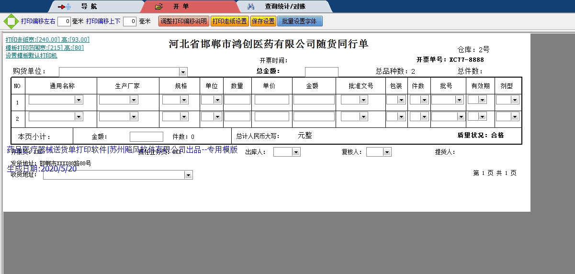Click the navigation arrow-person icon
575x274 pixels.
tap(64, 7)
